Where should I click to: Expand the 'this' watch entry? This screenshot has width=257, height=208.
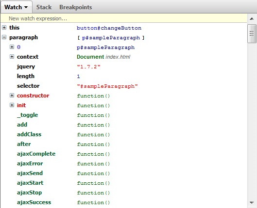4,28
